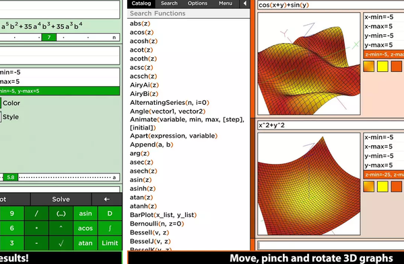Viewport: 404px width, 264px height.
Task: Select Apart(expression, variable) function
Action: 174,136
